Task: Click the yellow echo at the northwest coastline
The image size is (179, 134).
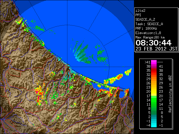Action: coord(20,21)
